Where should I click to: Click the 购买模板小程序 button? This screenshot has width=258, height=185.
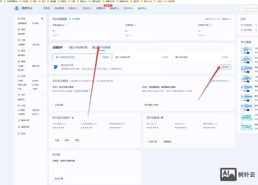coord(151,105)
